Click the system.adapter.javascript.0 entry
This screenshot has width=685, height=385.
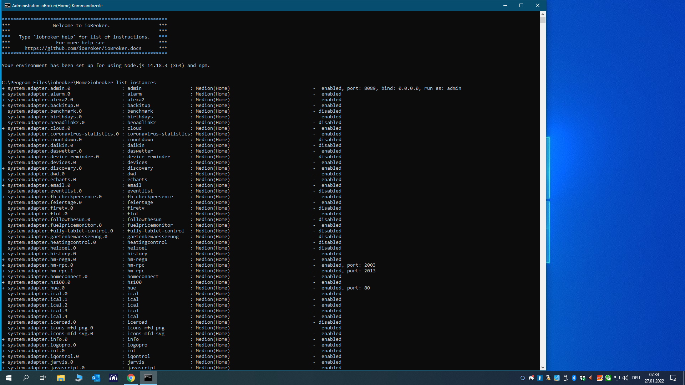(46, 368)
